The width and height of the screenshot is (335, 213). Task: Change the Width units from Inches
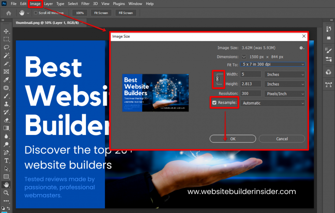click(x=284, y=74)
